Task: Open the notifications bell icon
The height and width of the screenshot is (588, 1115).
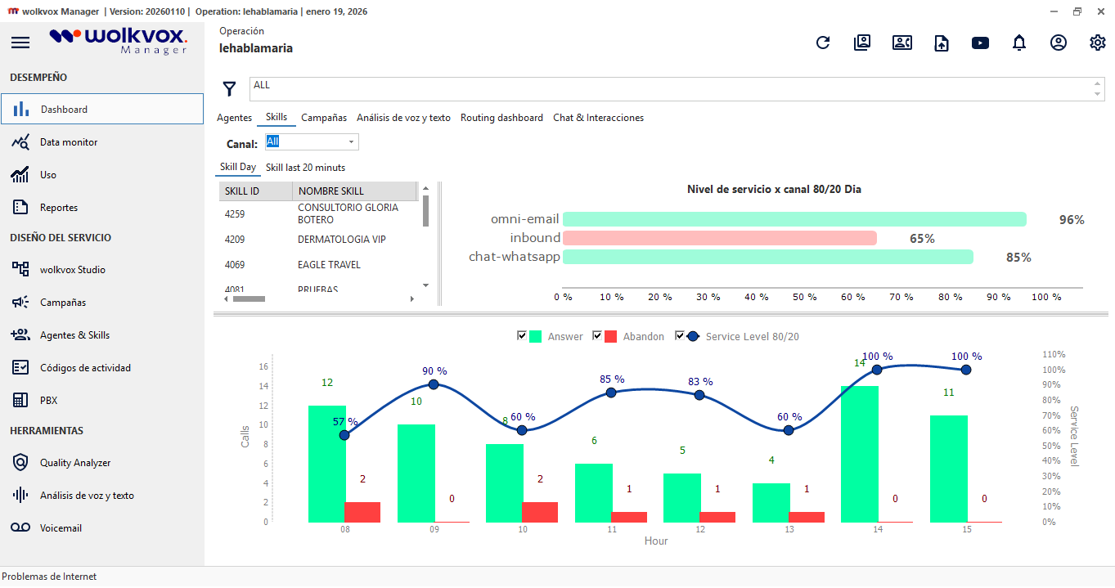Action: tap(1019, 43)
